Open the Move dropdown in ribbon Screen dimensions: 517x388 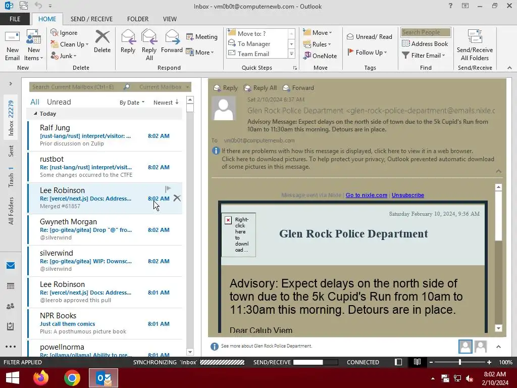(x=318, y=33)
